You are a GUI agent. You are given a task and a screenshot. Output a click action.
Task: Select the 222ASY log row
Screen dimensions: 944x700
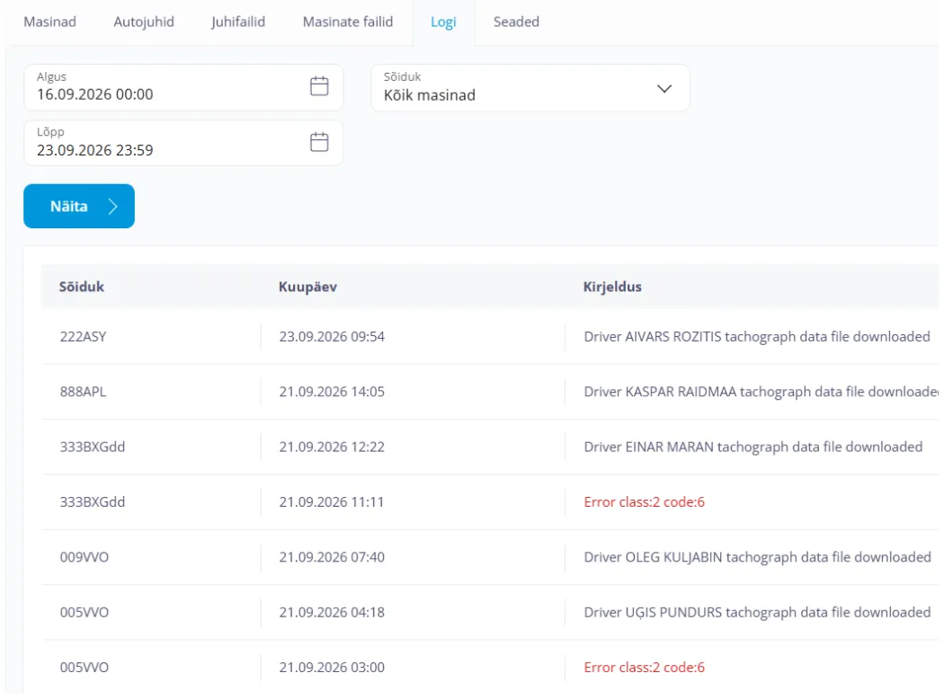pos(490,336)
